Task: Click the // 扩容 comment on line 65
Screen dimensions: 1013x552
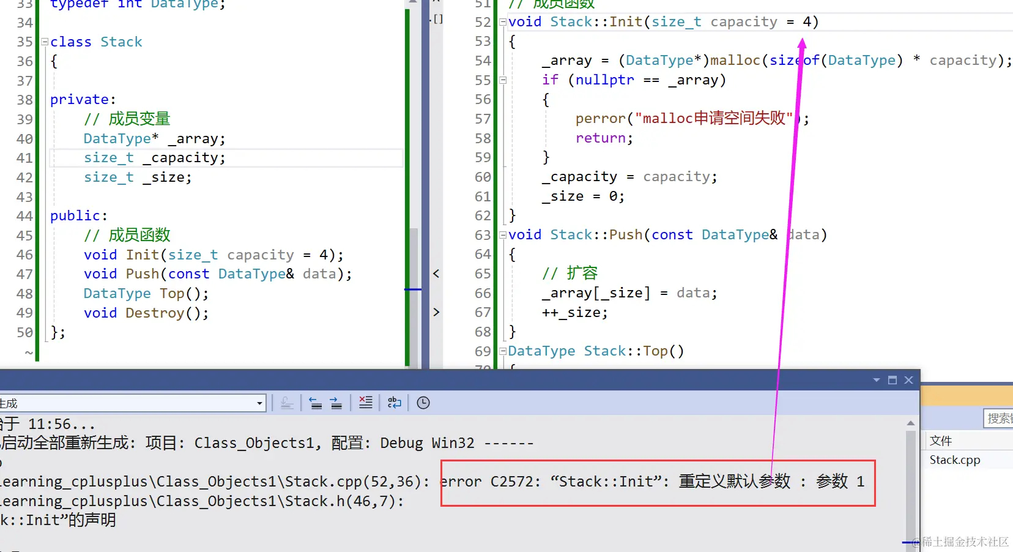Action: 570,273
